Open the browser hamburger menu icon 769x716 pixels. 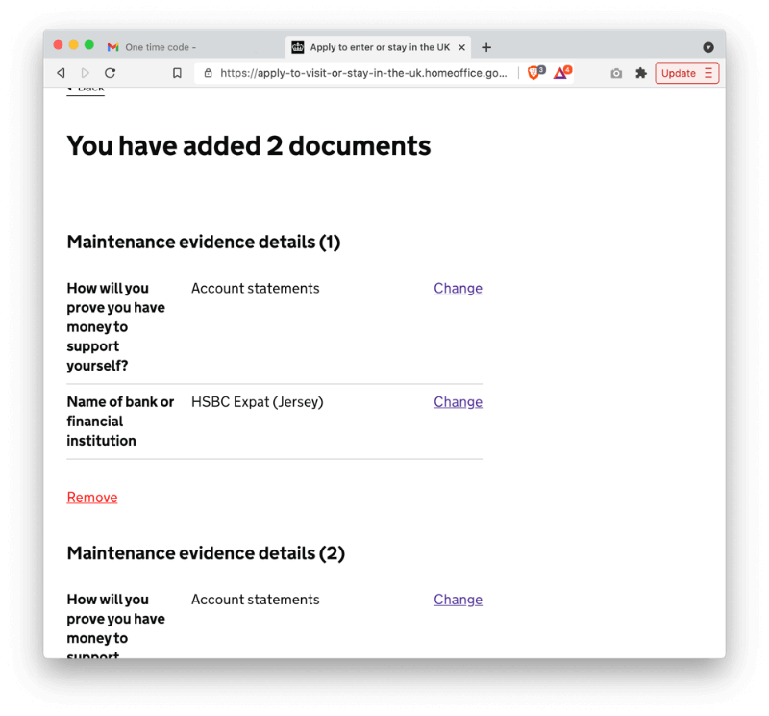coord(708,73)
